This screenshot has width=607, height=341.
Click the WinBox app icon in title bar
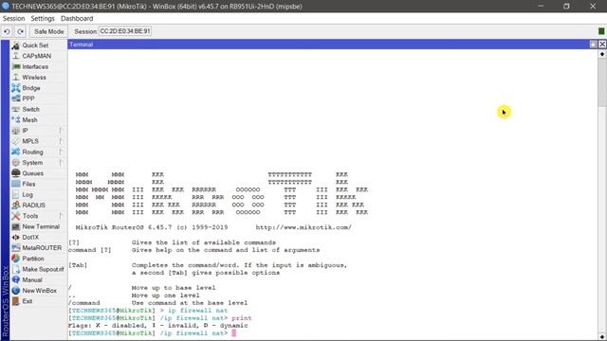(6, 7)
